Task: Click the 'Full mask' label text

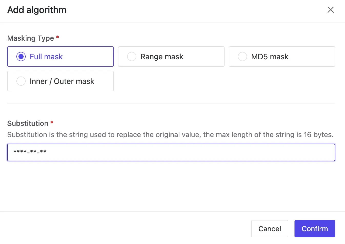Action: click(x=46, y=57)
